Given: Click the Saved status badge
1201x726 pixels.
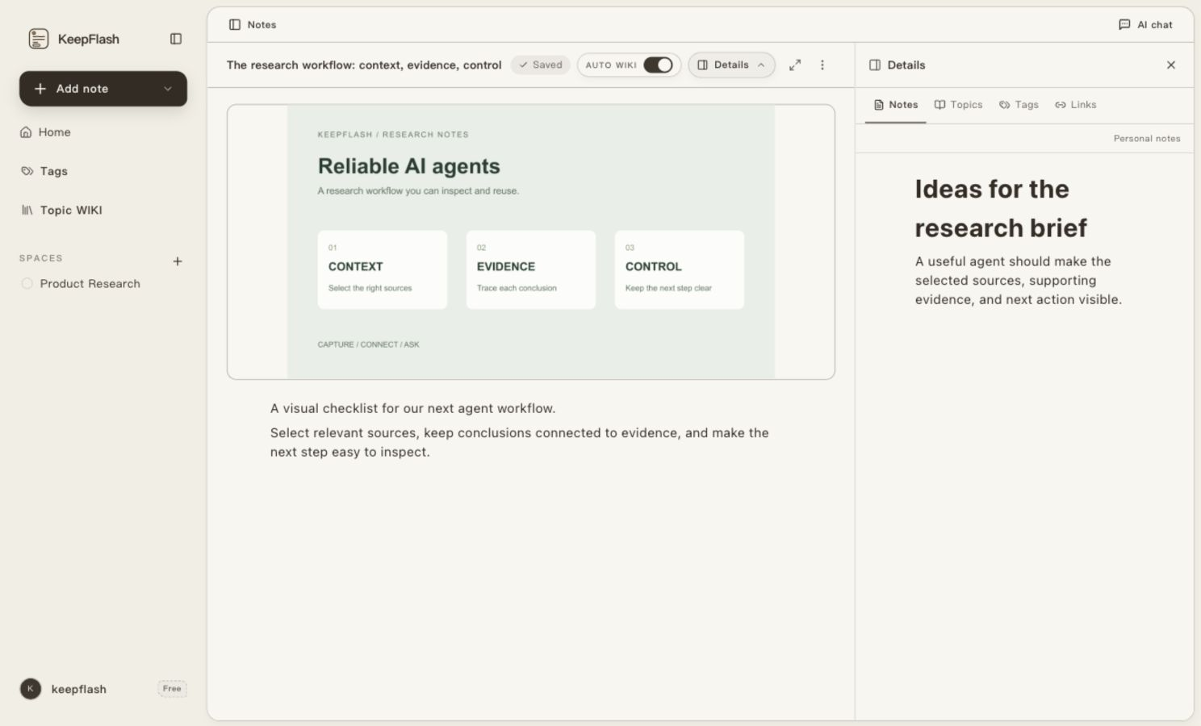Looking at the screenshot, I should (x=541, y=65).
